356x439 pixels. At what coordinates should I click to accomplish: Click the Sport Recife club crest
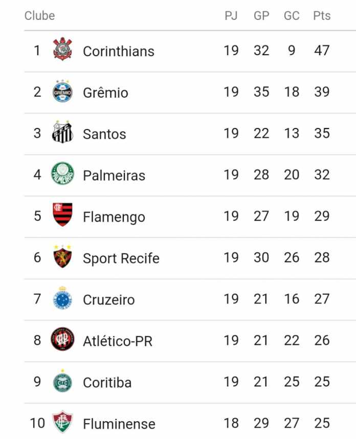[x=63, y=256]
